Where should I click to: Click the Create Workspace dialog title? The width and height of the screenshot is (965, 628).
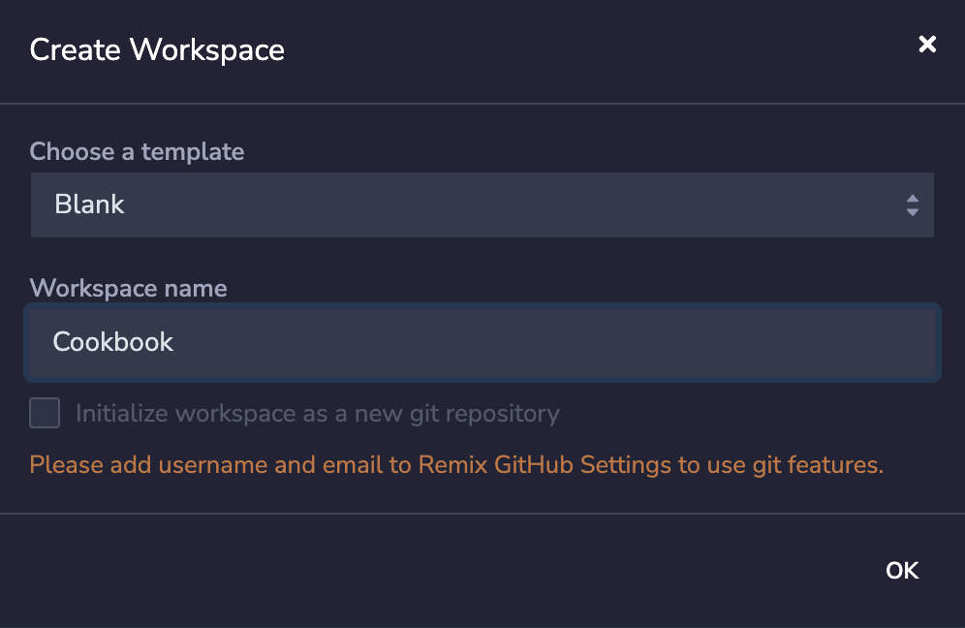click(157, 49)
